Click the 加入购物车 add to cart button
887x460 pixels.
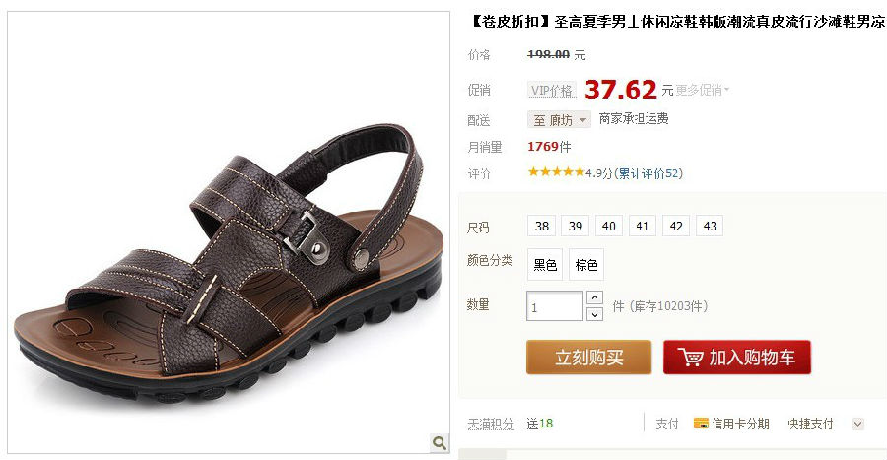pyautogui.click(x=737, y=358)
